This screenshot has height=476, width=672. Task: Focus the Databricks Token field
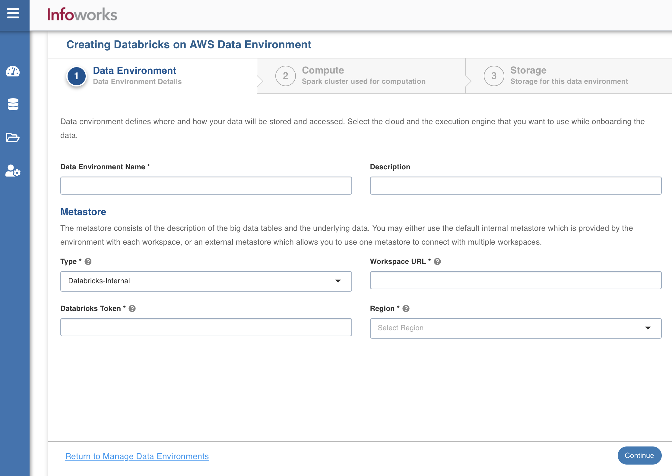(206, 327)
